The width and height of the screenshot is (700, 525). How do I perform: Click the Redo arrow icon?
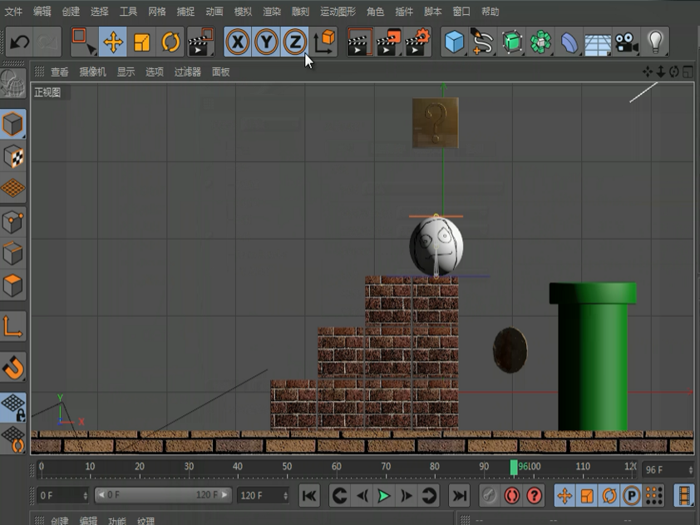point(47,42)
